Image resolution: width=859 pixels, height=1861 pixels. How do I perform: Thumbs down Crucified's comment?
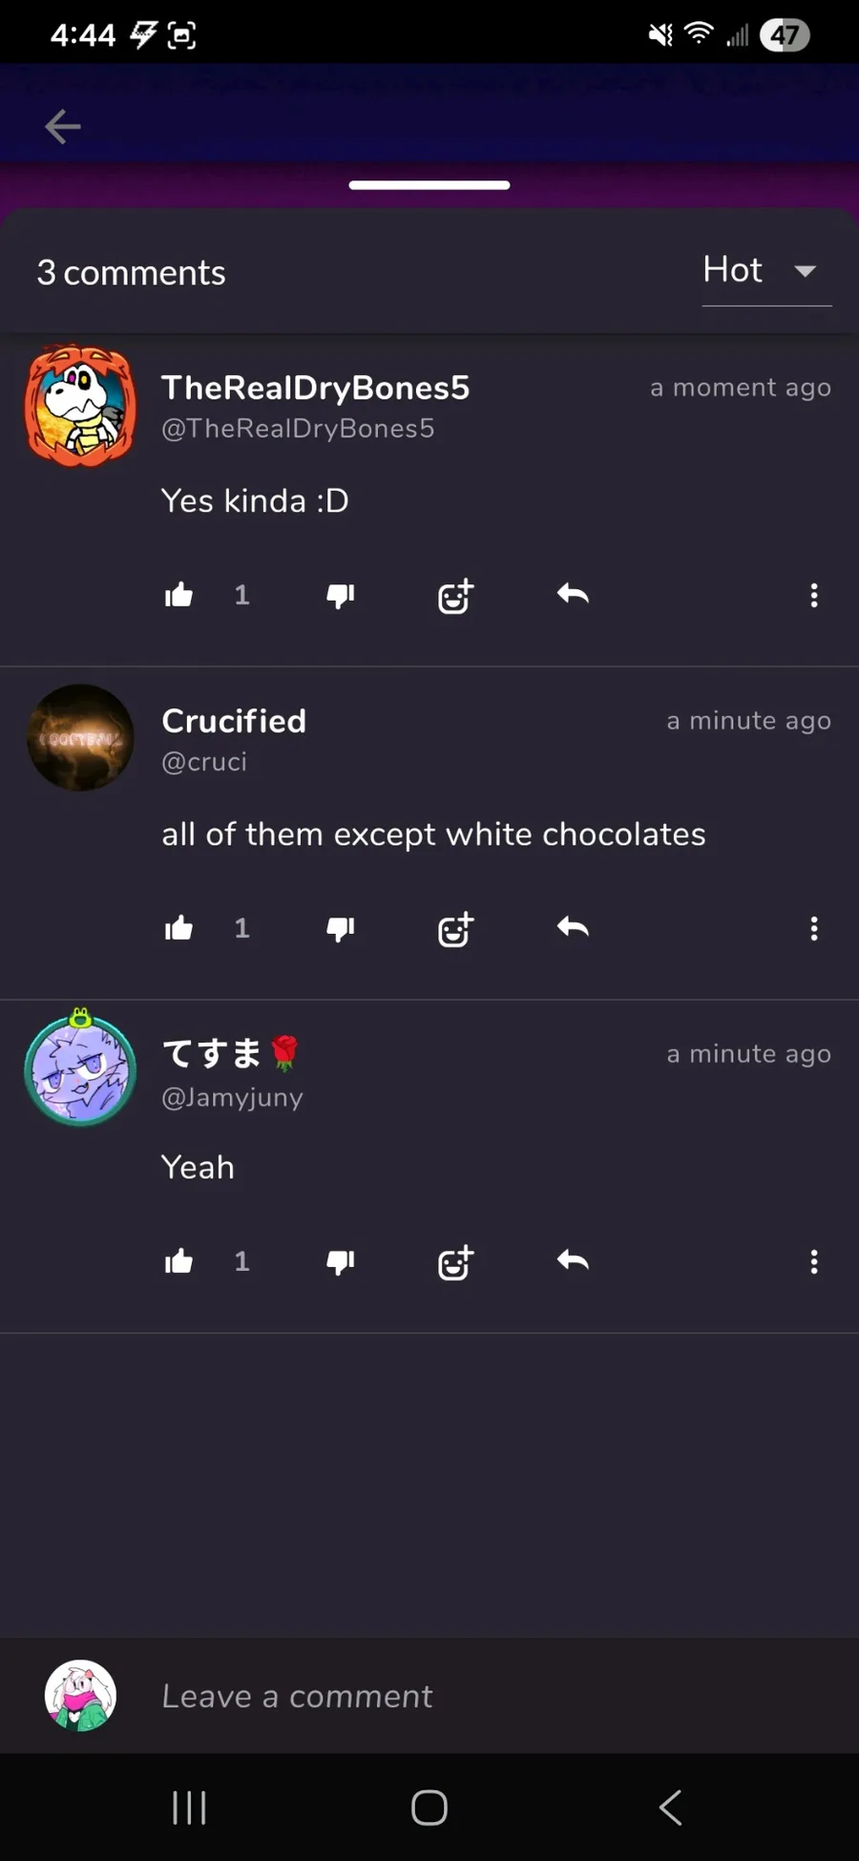341,929
